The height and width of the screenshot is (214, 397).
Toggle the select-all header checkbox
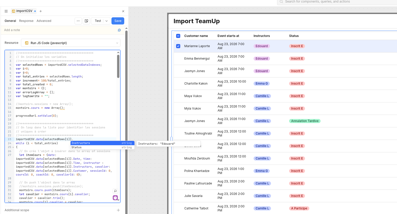(178, 36)
